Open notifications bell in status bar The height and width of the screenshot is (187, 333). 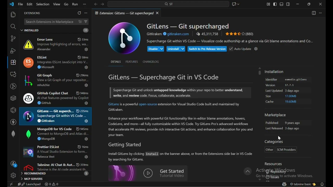[x=322, y=184]
